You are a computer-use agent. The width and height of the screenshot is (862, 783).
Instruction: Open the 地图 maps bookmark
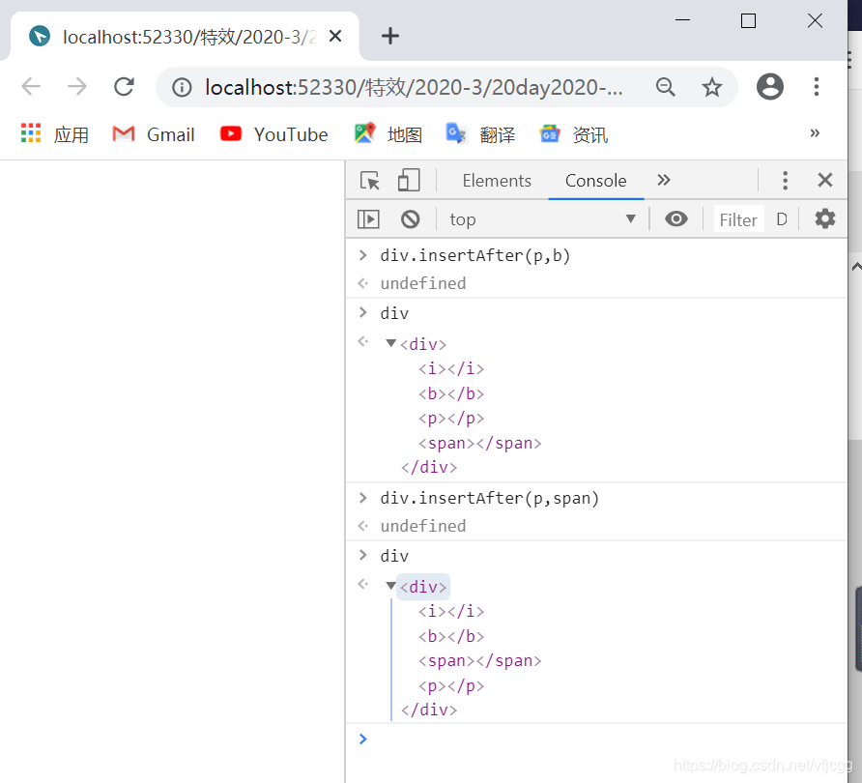tap(388, 134)
